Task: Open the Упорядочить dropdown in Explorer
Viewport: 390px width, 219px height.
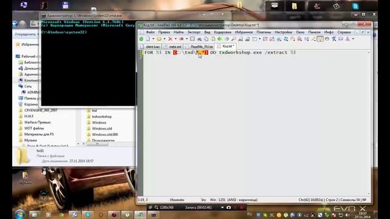Action: pyautogui.click(x=27, y=34)
